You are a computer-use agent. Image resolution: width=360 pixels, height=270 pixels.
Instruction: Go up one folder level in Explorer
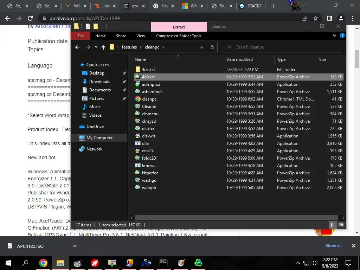click(103, 47)
